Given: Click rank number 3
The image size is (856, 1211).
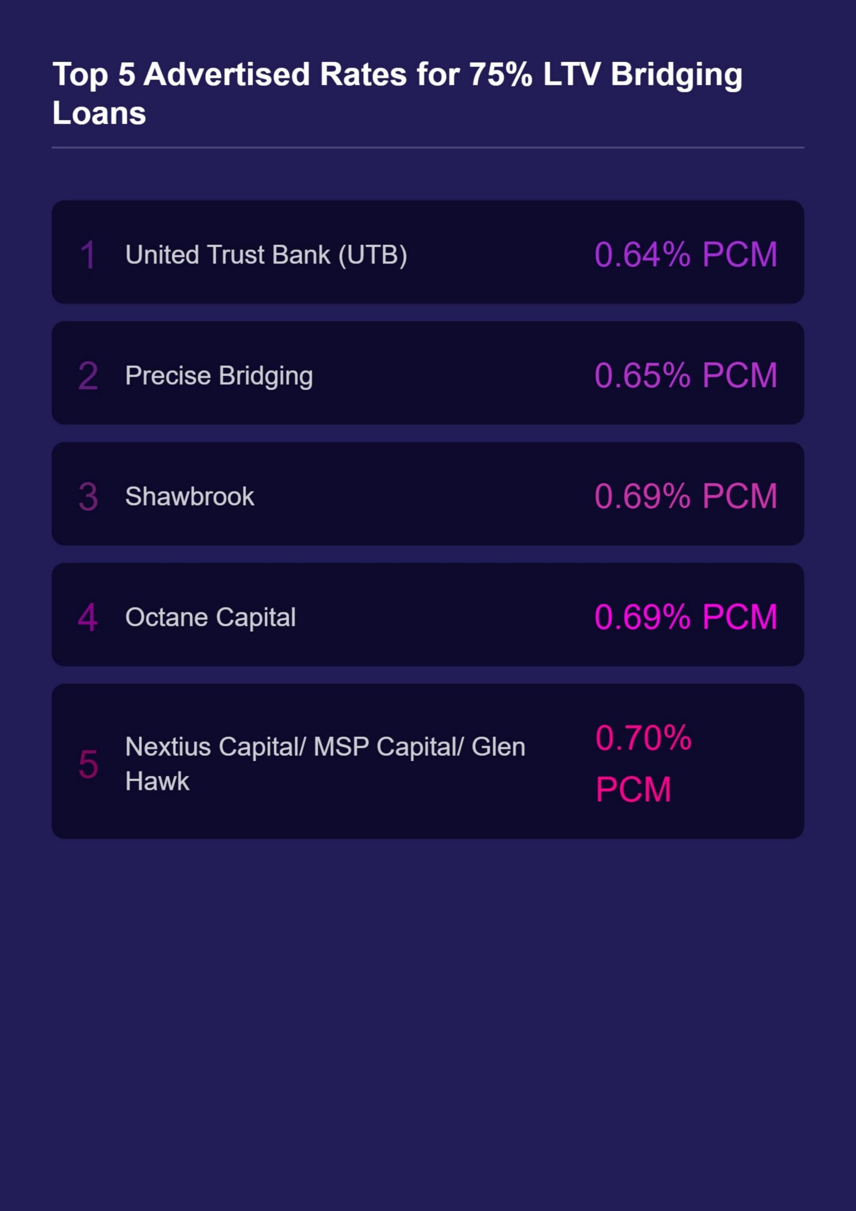Looking at the screenshot, I should click(x=87, y=496).
